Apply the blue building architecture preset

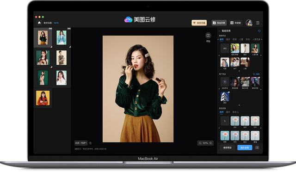click(x=225, y=97)
